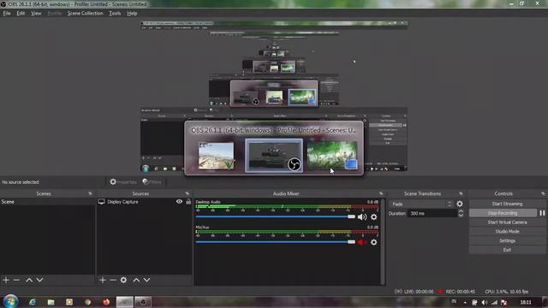Click the Exit button in Controls

pos(507,250)
